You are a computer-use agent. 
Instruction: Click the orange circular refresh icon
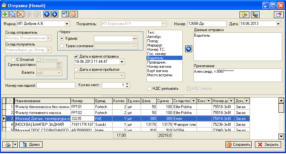[74, 14]
